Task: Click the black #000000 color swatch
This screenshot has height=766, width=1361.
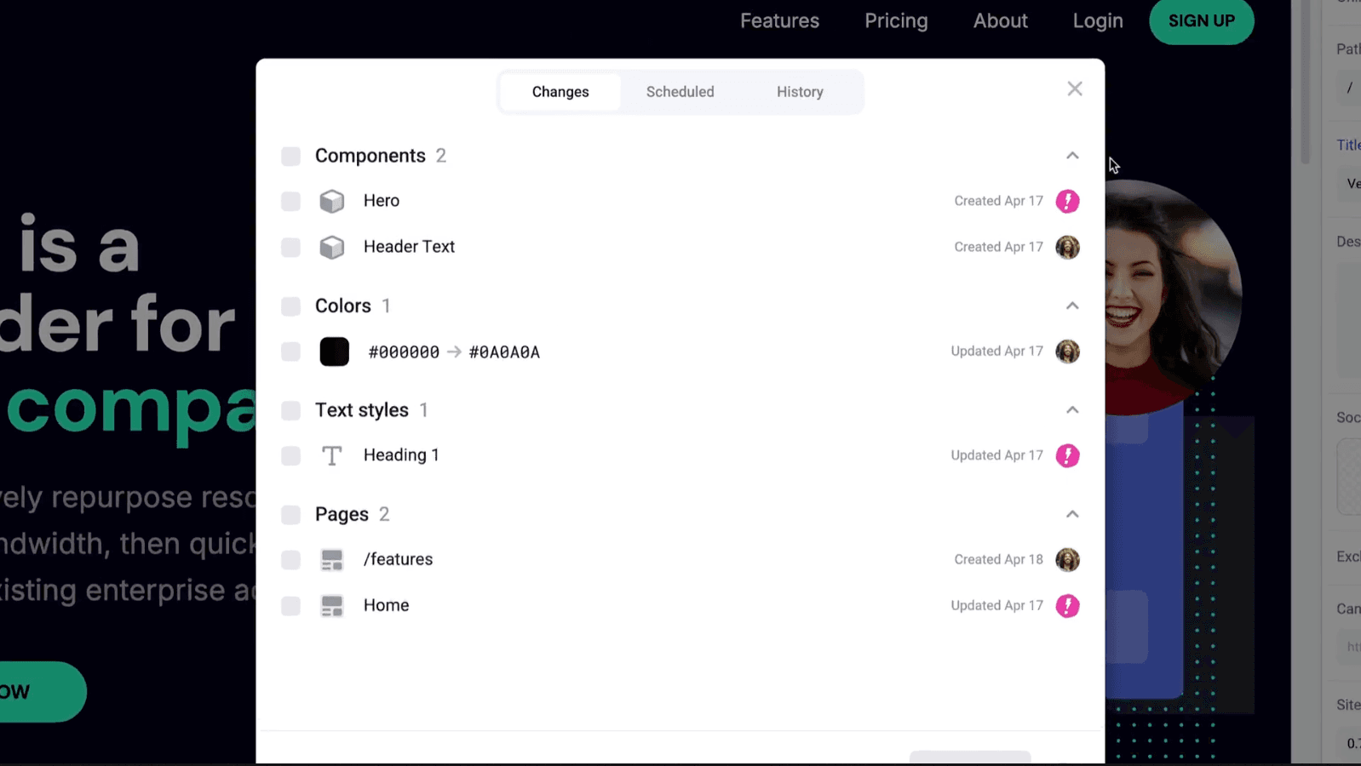Action: 334,352
